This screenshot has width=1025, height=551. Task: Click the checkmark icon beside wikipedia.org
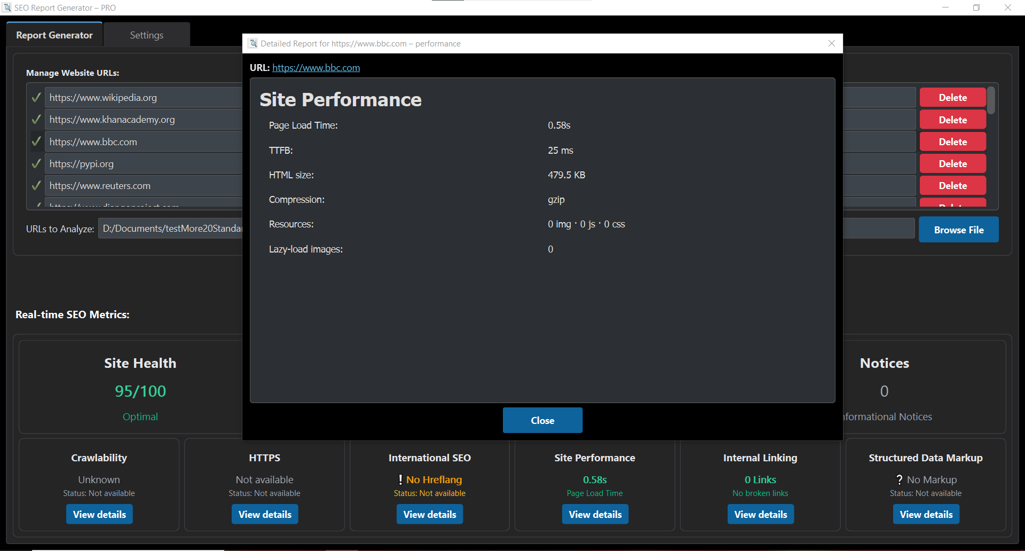coord(36,98)
